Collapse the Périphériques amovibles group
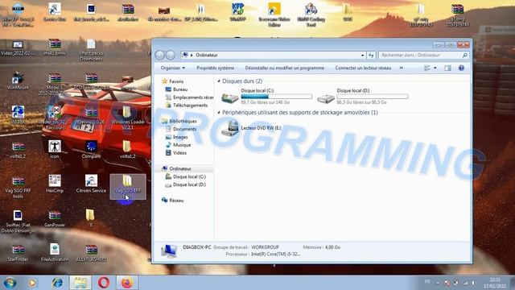The width and height of the screenshot is (515, 290). point(219,113)
